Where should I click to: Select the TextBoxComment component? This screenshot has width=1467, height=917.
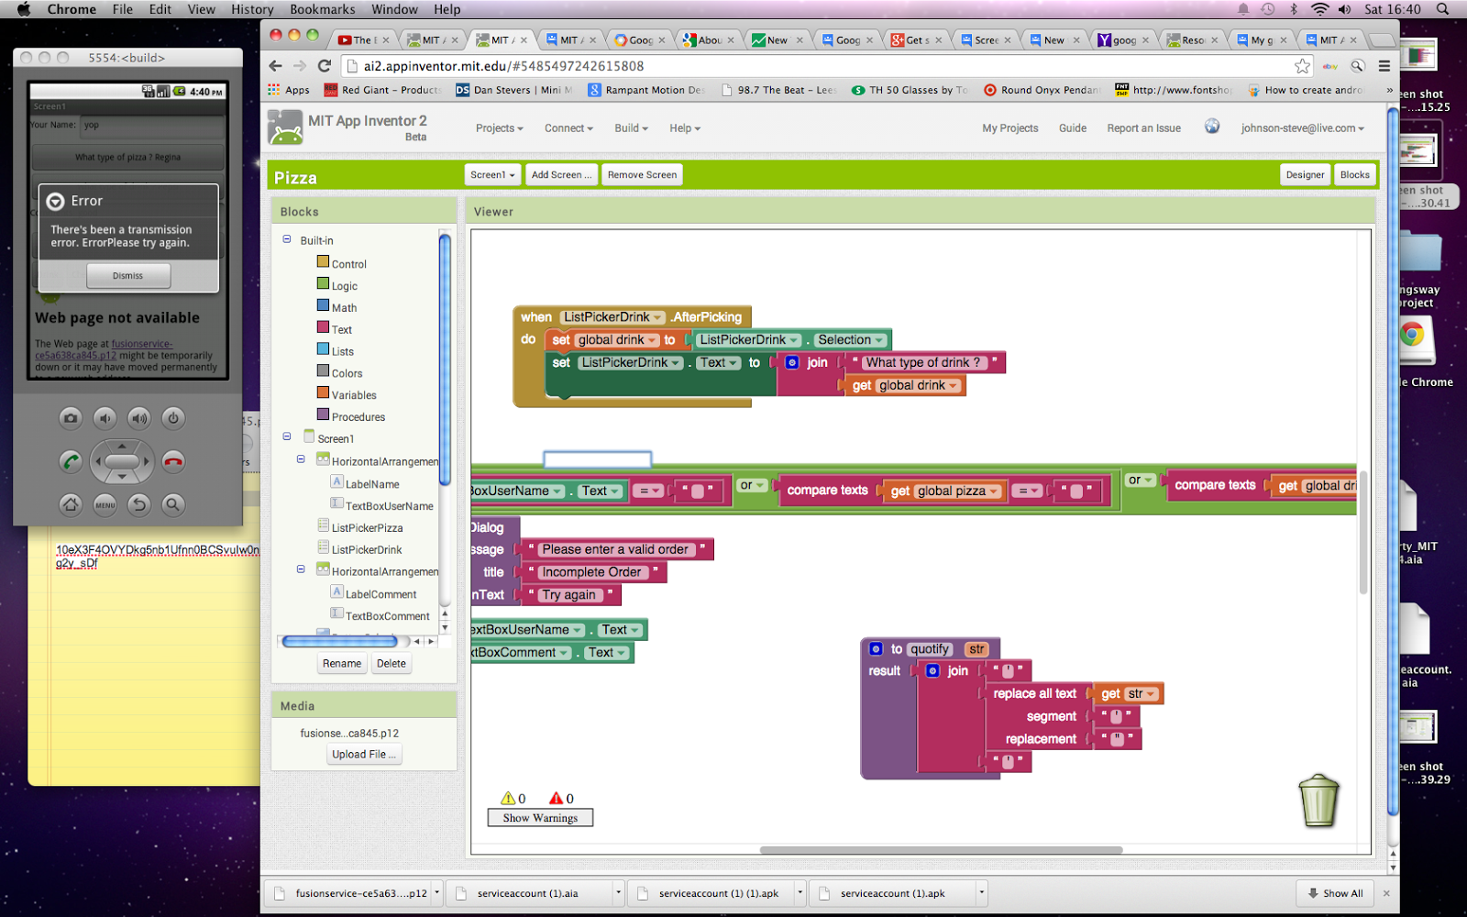point(381,615)
